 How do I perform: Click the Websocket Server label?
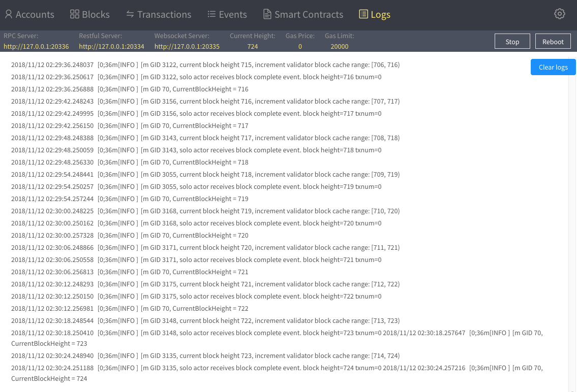pos(182,36)
